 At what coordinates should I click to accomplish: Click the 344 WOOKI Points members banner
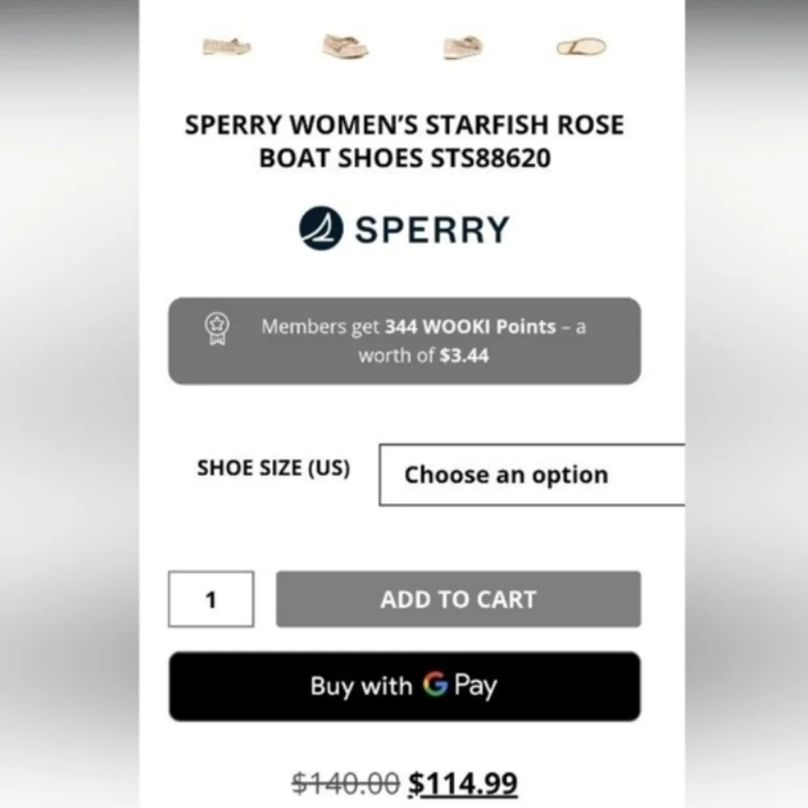[404, 339]
